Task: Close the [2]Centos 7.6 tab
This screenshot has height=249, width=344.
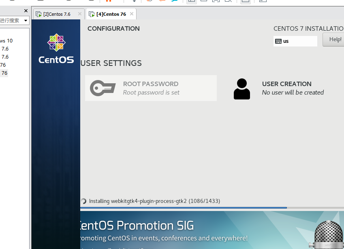Action: point(80,14)
